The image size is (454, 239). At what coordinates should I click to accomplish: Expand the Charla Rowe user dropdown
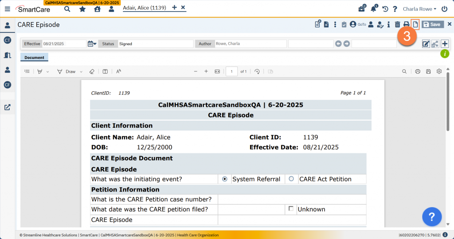[x=419, y=9]
